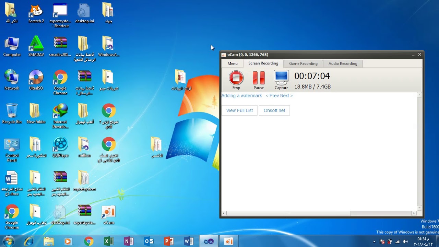This screenshot has height=247, width=439.
Task: Click the Capture monitor icon in oCam
Action: [281, 80]
